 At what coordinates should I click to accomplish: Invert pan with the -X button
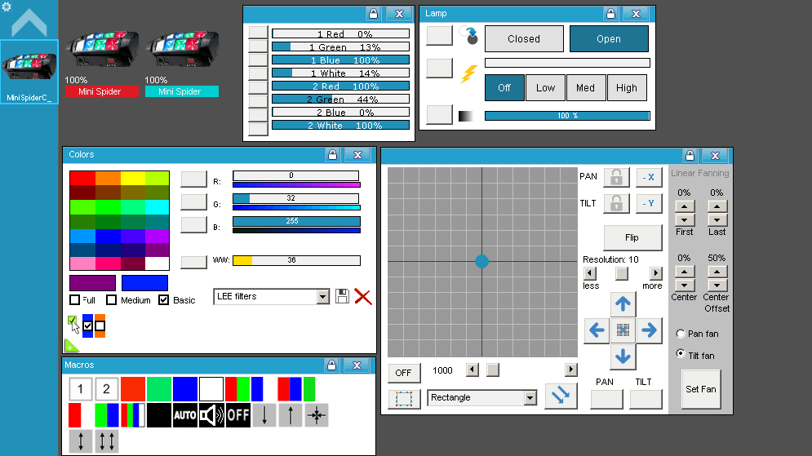point(648,177)
